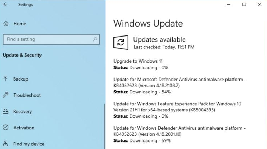Click the Home house icon
The width and height of the screenshot is (267, 149).
(x=6, y=24)
